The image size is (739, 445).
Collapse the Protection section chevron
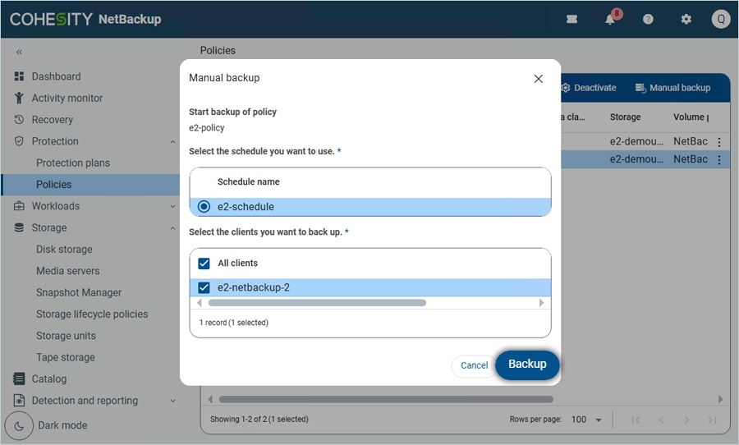172,141
